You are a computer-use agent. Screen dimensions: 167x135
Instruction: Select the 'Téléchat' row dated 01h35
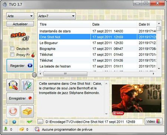tap(98, 60)
